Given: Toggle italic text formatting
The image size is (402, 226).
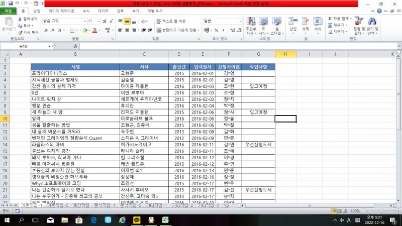Looking at the screenshot, I should [53, 30].
